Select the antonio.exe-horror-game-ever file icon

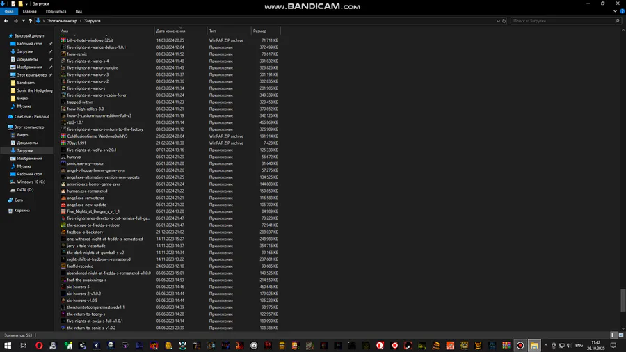63,184
